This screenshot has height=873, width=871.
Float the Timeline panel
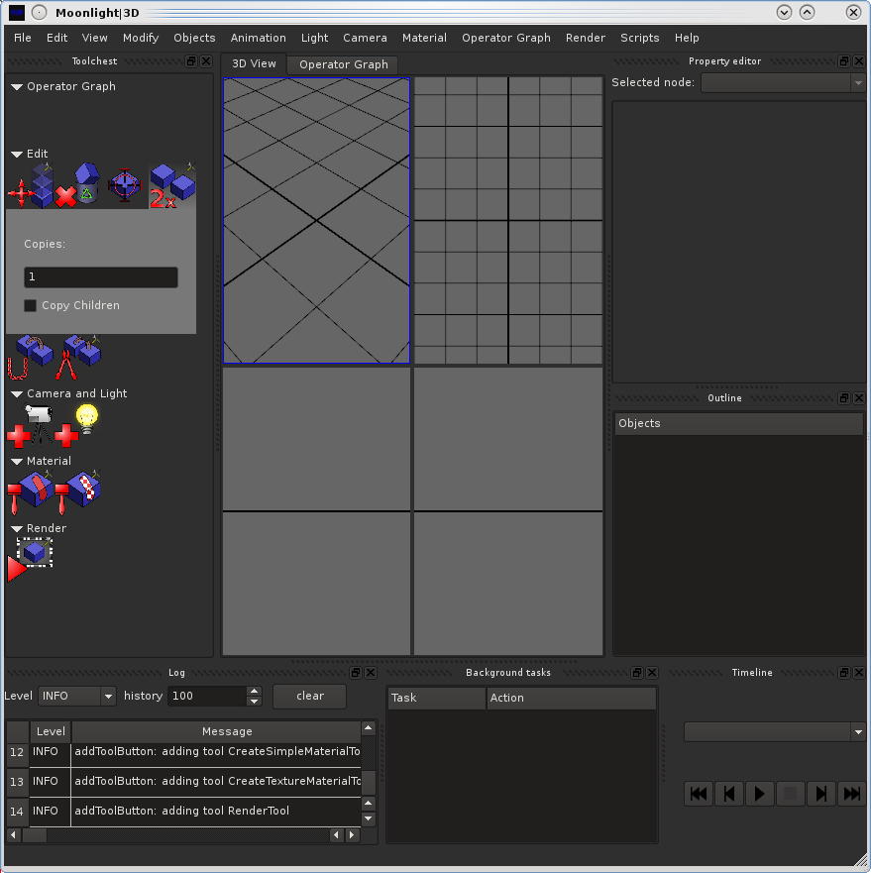[x=843, y=673]
